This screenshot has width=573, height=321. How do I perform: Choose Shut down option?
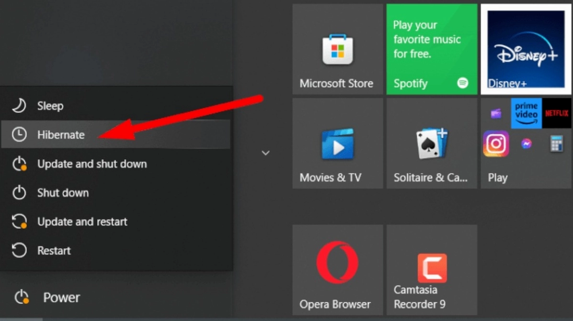point(63,193)
